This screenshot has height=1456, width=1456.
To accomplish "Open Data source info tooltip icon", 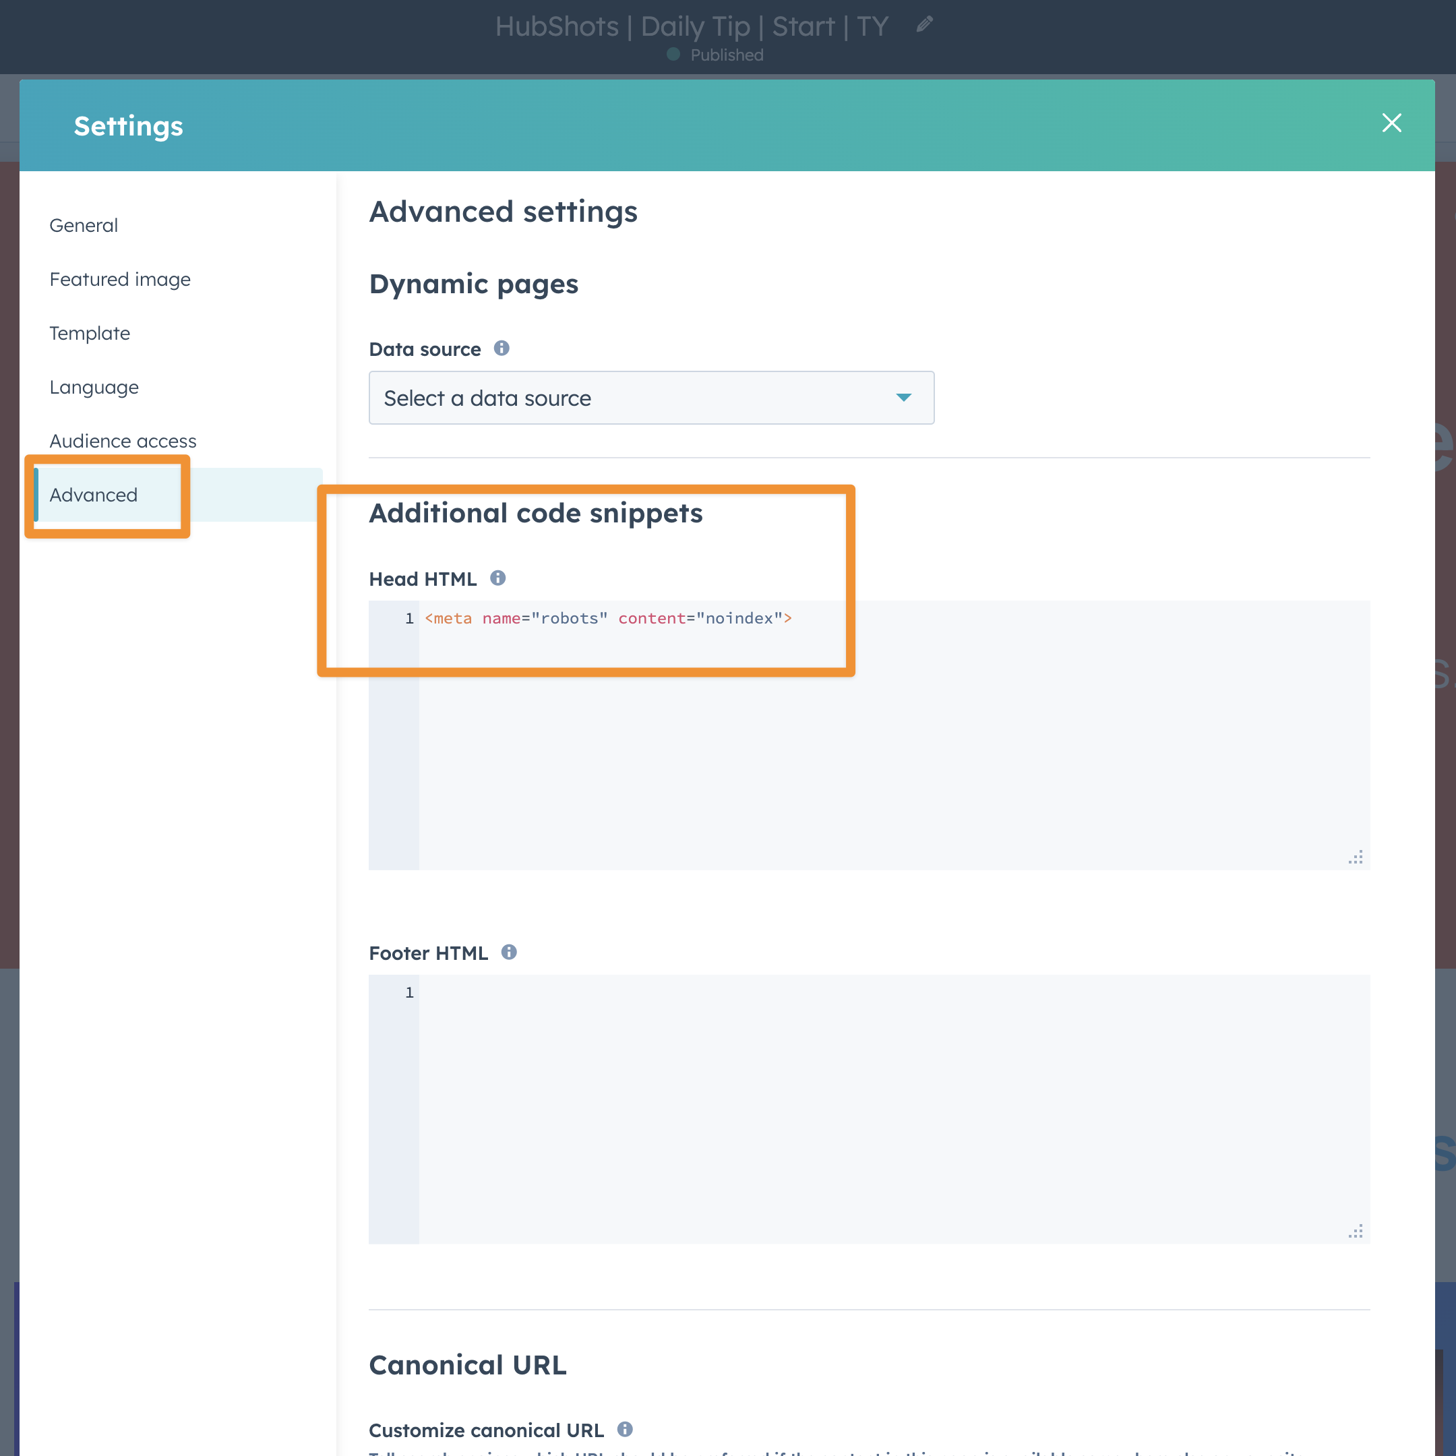I will 501,348.
